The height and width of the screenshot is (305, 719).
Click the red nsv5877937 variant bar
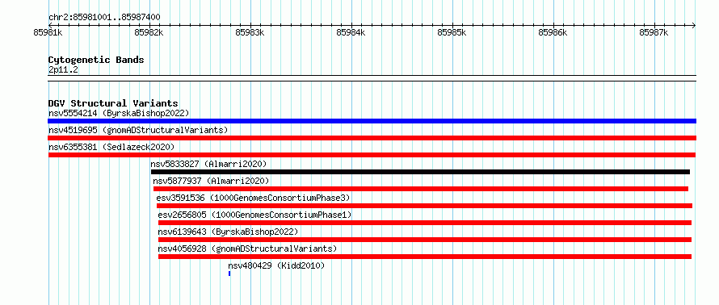click(x=421, y=189)
